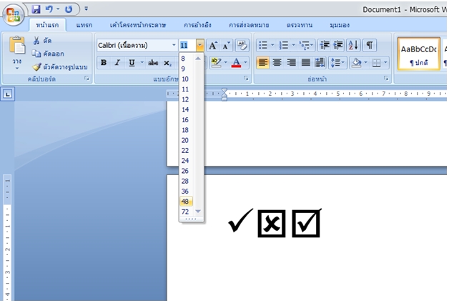Align text right

pos(292,63)
